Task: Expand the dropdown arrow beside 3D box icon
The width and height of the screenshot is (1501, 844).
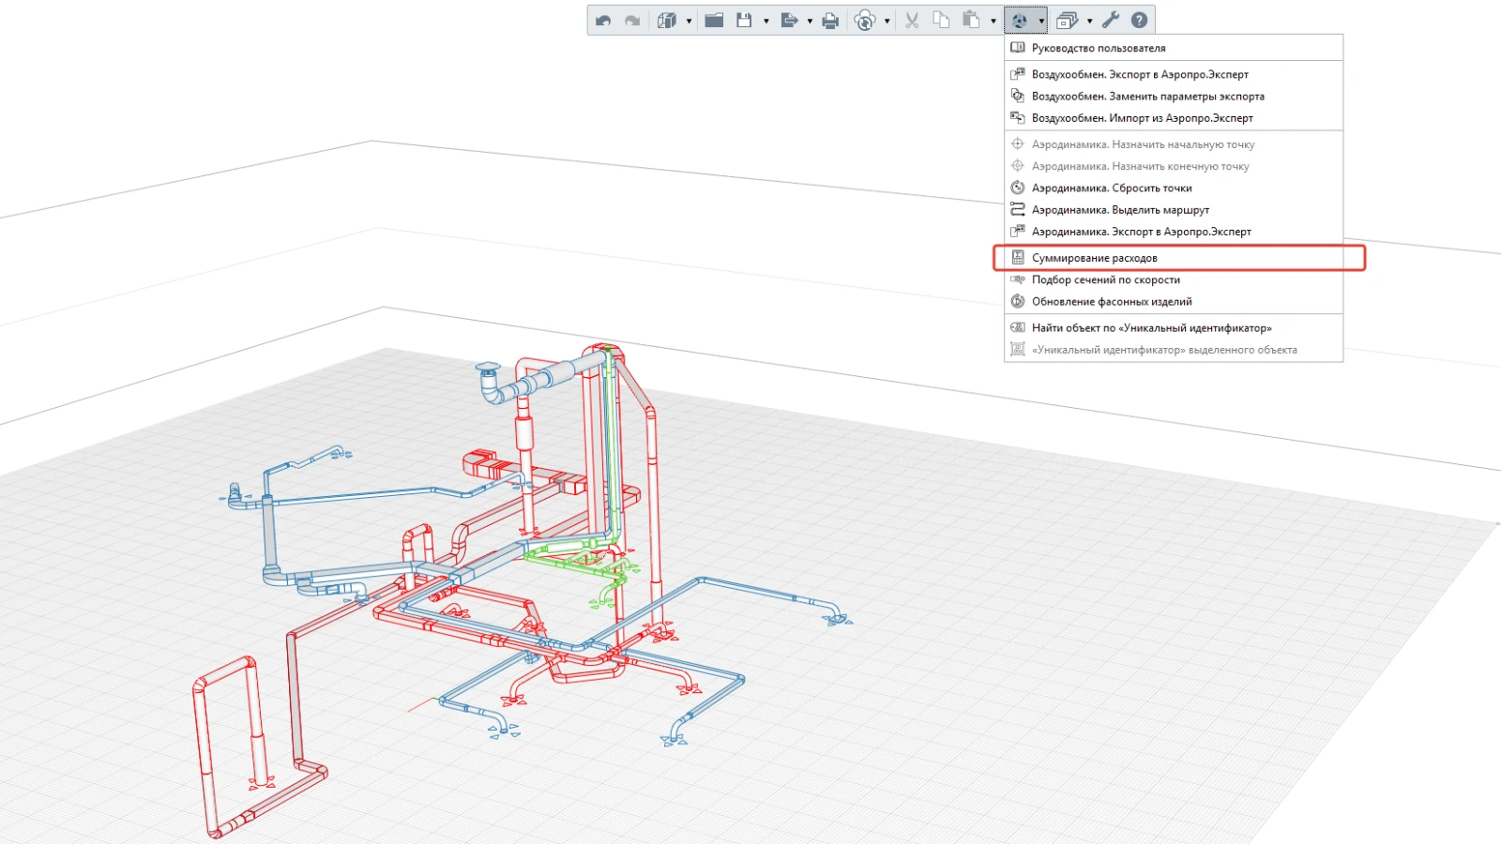Action: point(689,21)
